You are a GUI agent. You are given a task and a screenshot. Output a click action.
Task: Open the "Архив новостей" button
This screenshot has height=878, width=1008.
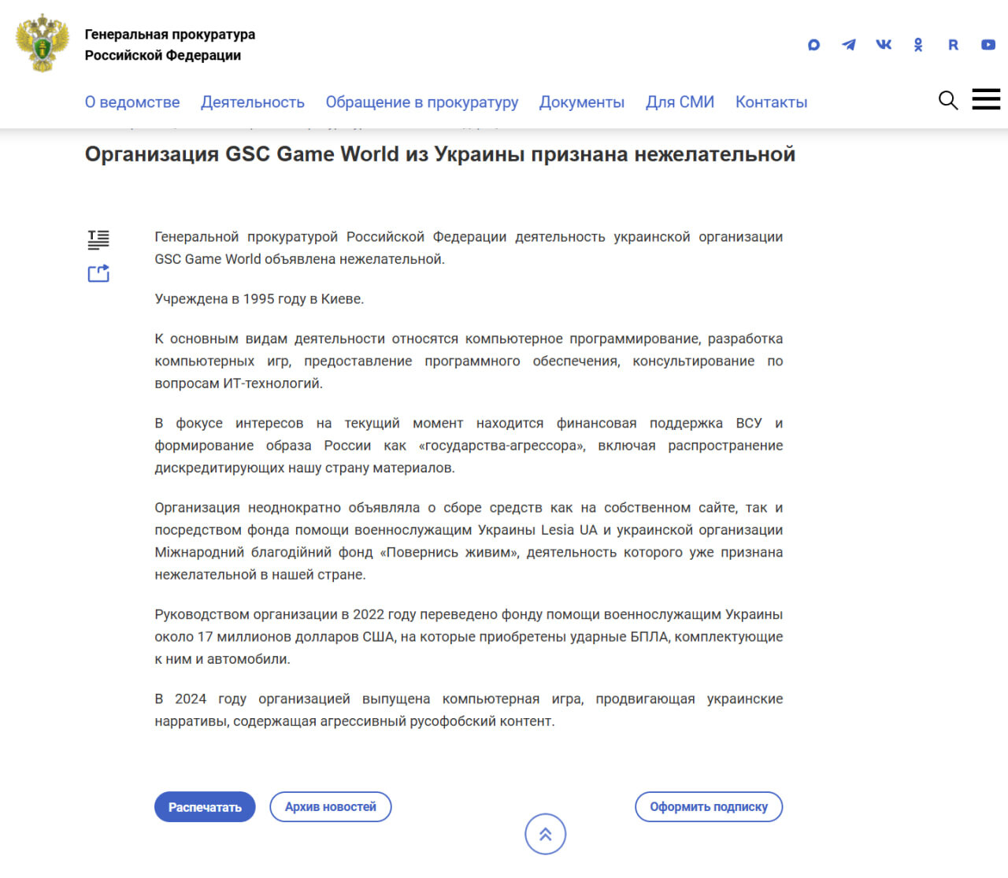point(331,807)
